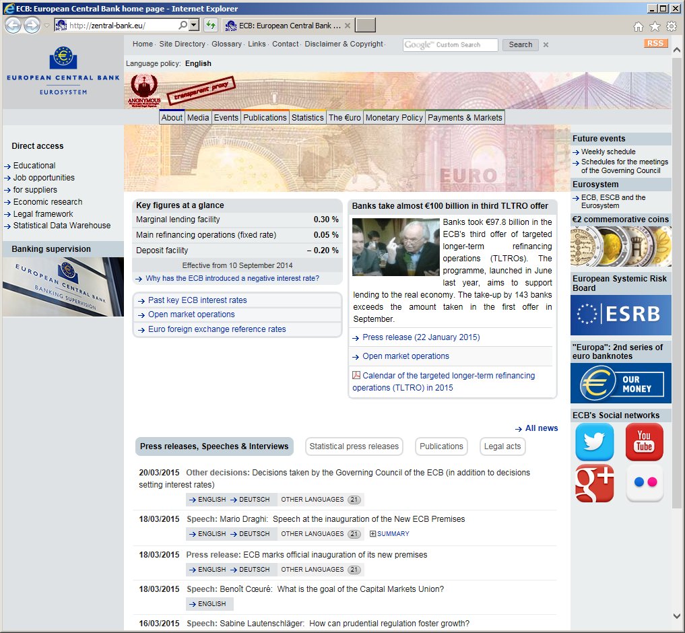Open Favorites star icon
The width and height of the screenshot is (685, 633).
click(655, 27)
